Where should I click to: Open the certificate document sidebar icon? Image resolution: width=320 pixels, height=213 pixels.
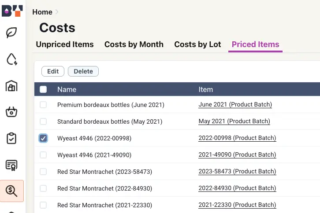click(11, 165)
